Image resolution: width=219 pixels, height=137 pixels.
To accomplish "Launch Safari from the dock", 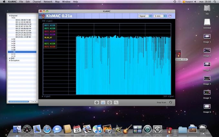I will click(x=47, y=129).
